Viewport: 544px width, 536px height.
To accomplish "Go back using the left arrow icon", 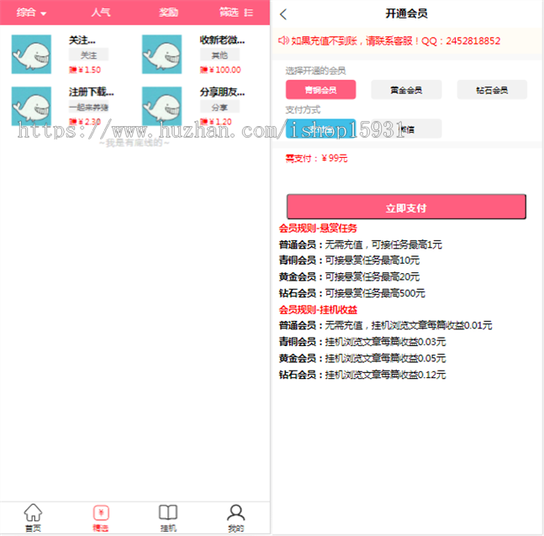I will click(283, 14).
